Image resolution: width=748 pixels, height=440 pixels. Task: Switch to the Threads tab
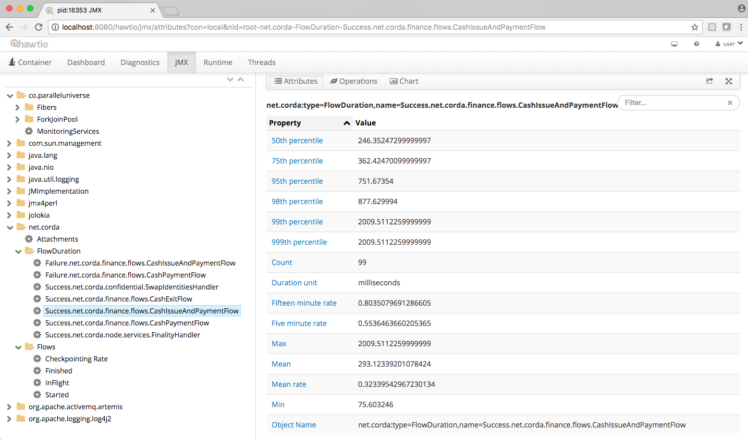click(x=262, y=62)
